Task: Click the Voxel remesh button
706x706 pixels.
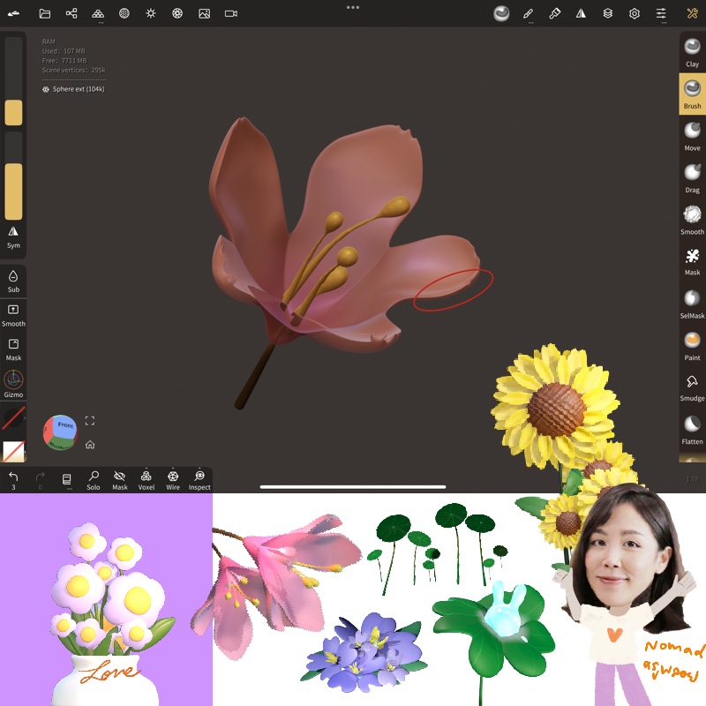Action: 146,479
